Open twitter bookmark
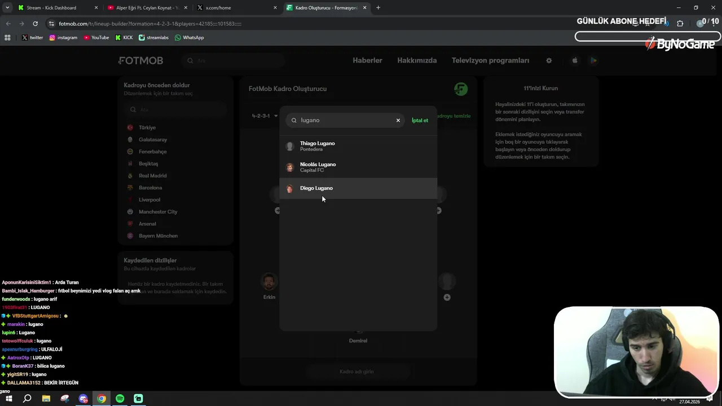This screenshot has height=406, width=722. pos(33,38)
